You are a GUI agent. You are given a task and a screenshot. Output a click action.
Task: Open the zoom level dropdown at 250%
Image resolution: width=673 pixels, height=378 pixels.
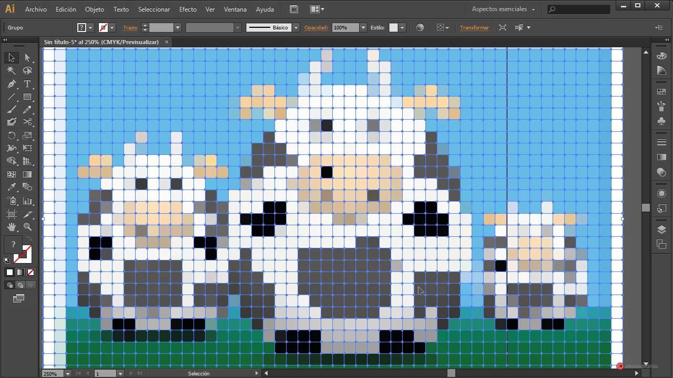tap(68, 374)
